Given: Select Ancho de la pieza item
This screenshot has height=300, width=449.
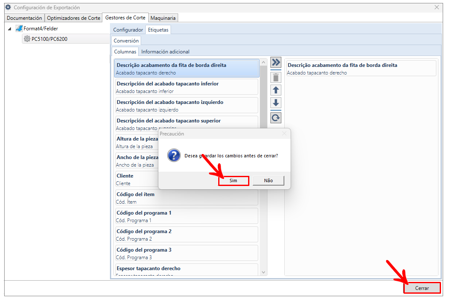Looking at the screenshot, I should (x=137, y=161).
